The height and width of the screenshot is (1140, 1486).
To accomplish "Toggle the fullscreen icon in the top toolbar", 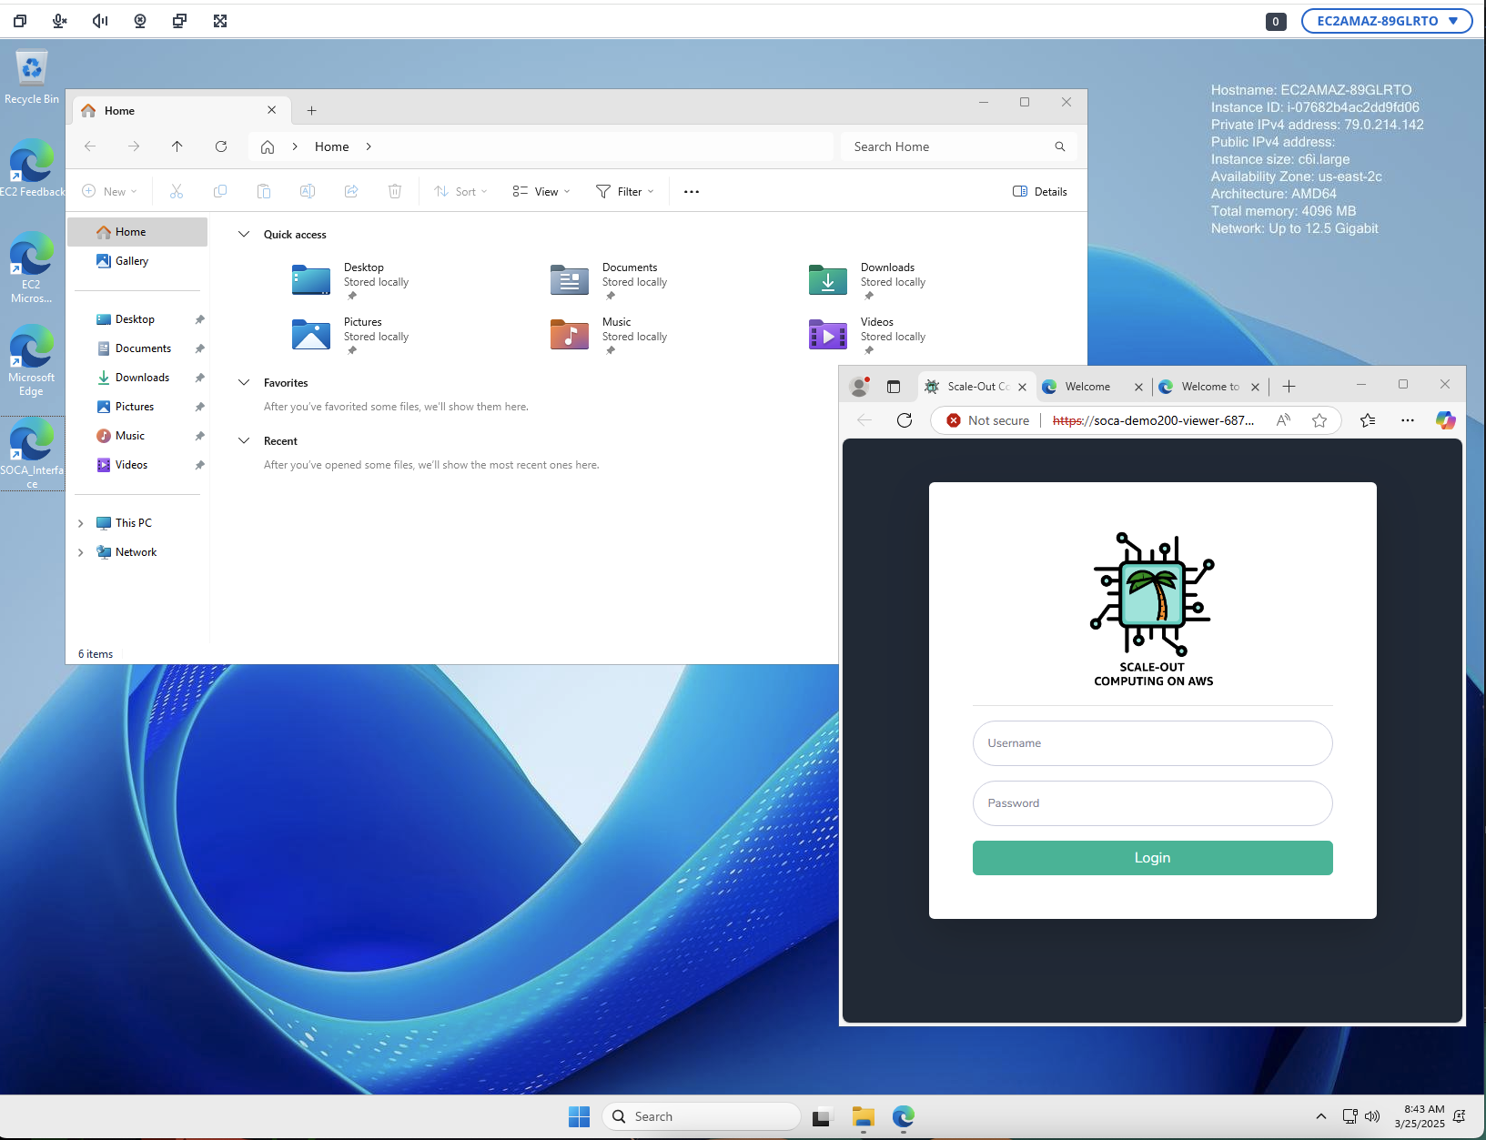I will pos(220,21).
